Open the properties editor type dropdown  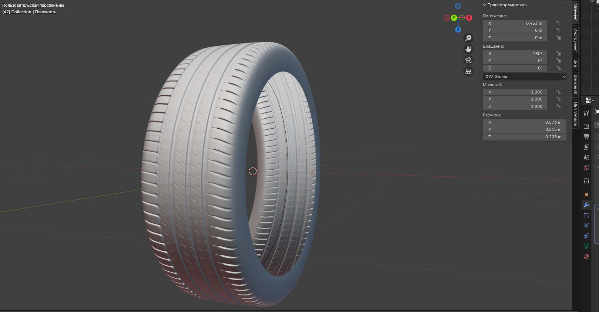coord(589,100)
